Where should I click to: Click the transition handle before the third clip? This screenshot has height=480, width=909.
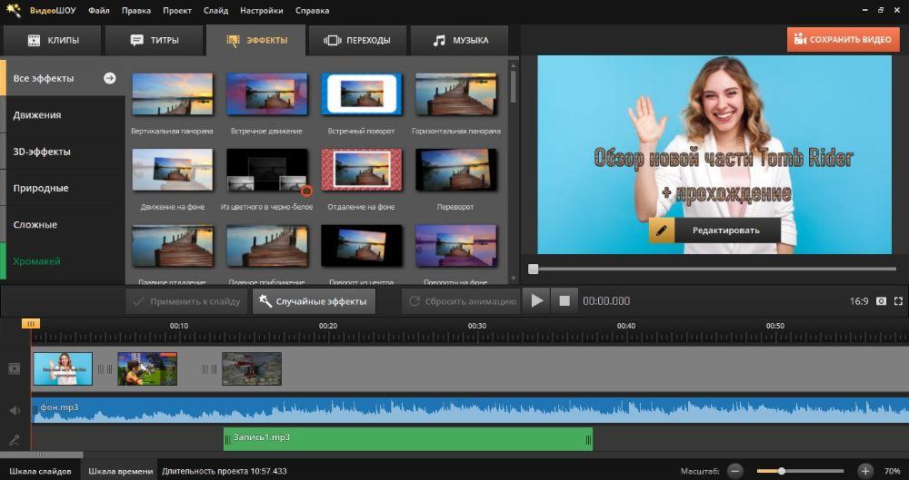pyautogui.click(x=209, y=368)
